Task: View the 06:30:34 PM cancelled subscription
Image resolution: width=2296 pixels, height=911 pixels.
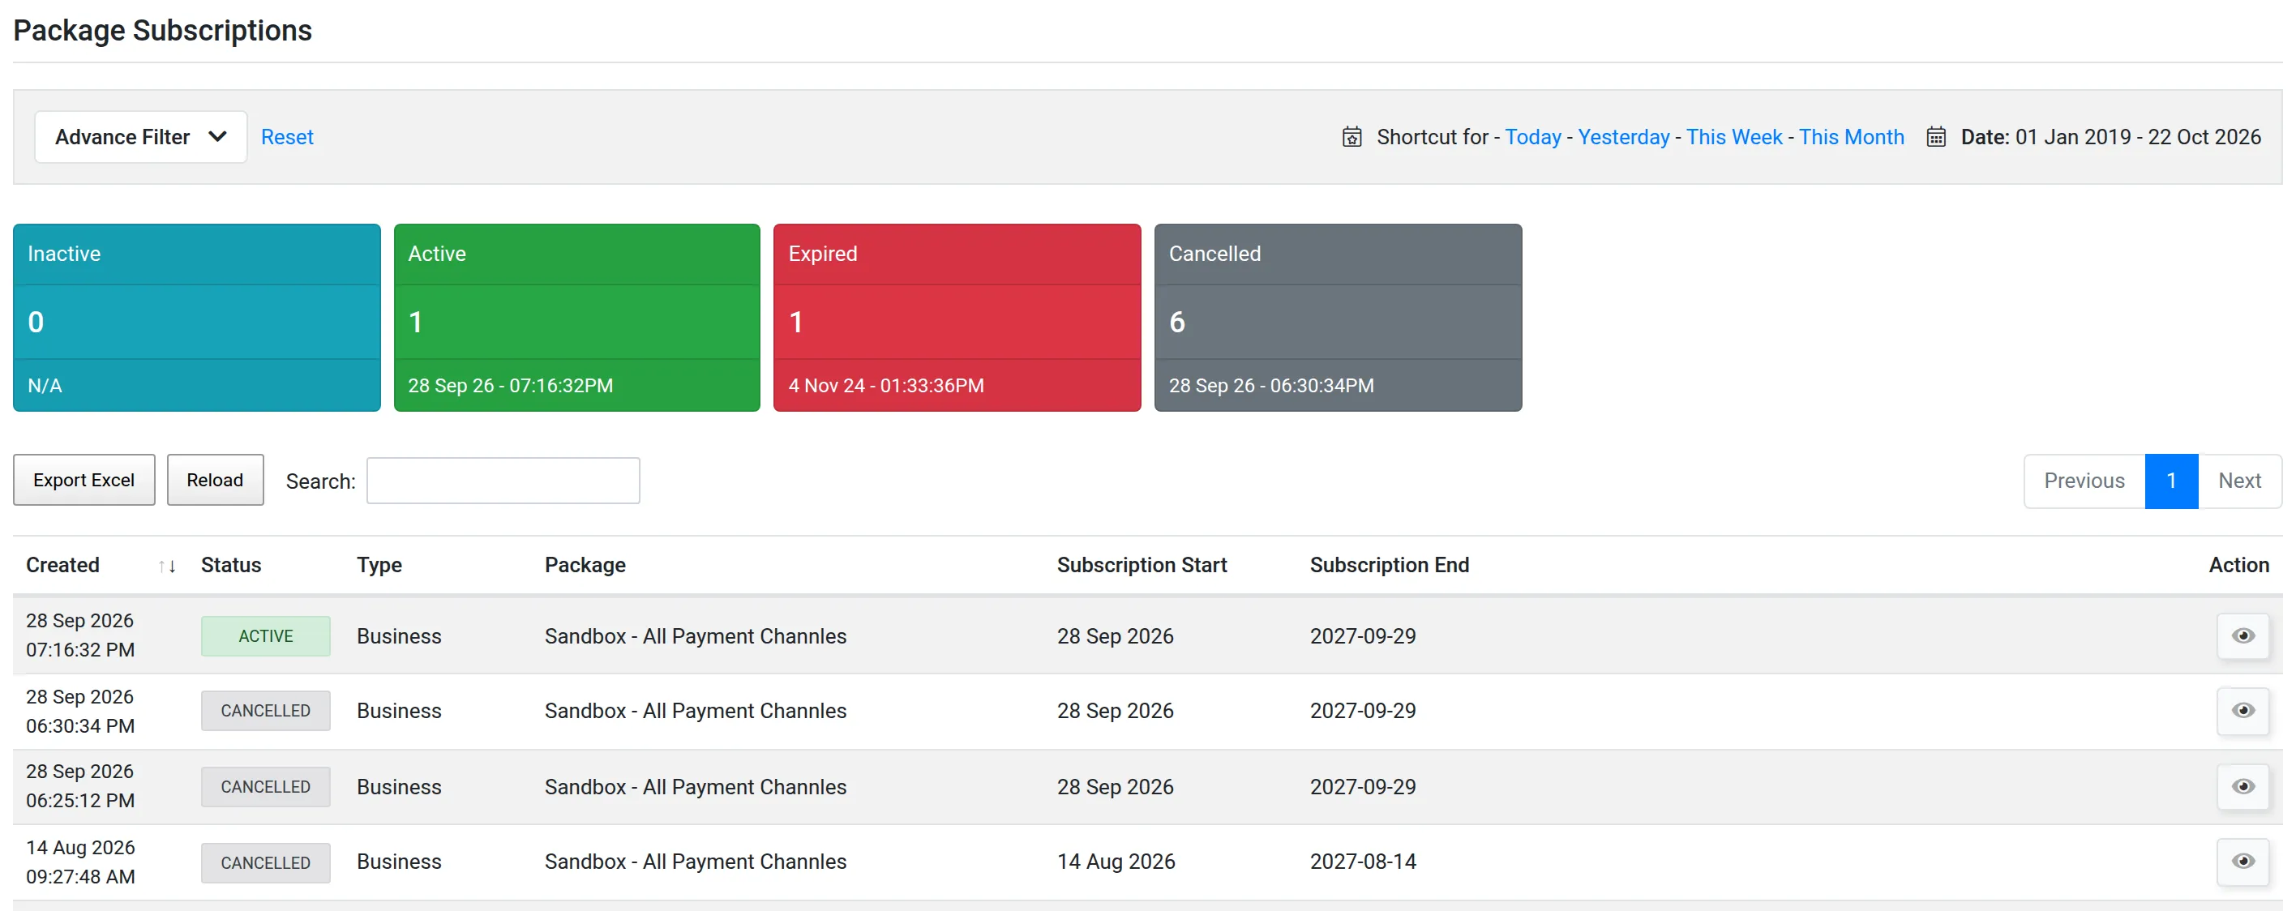Action: 2242,711
